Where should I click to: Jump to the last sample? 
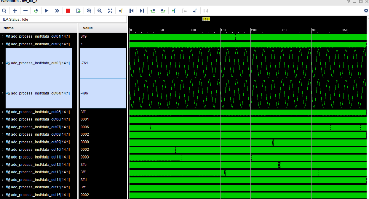point(142,11)
